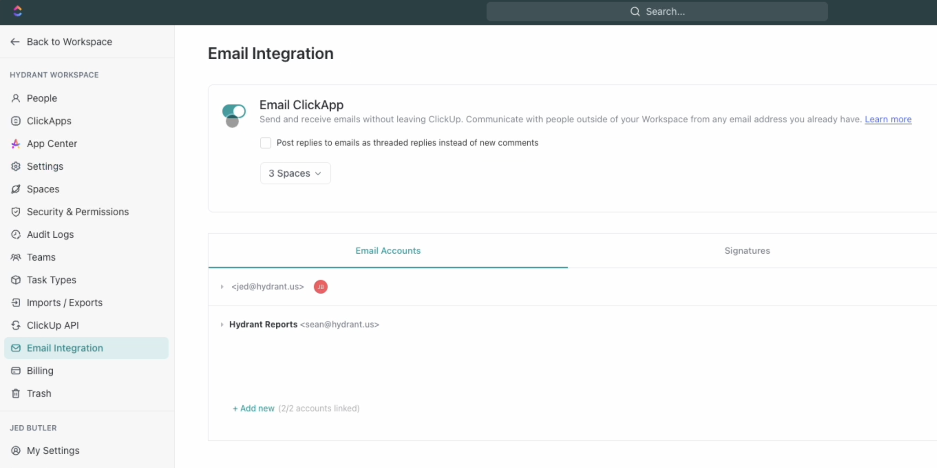This screenshot has height=468, width=937.
Task: Switch to the Signatures tab
Action: [x=747, y=251]
